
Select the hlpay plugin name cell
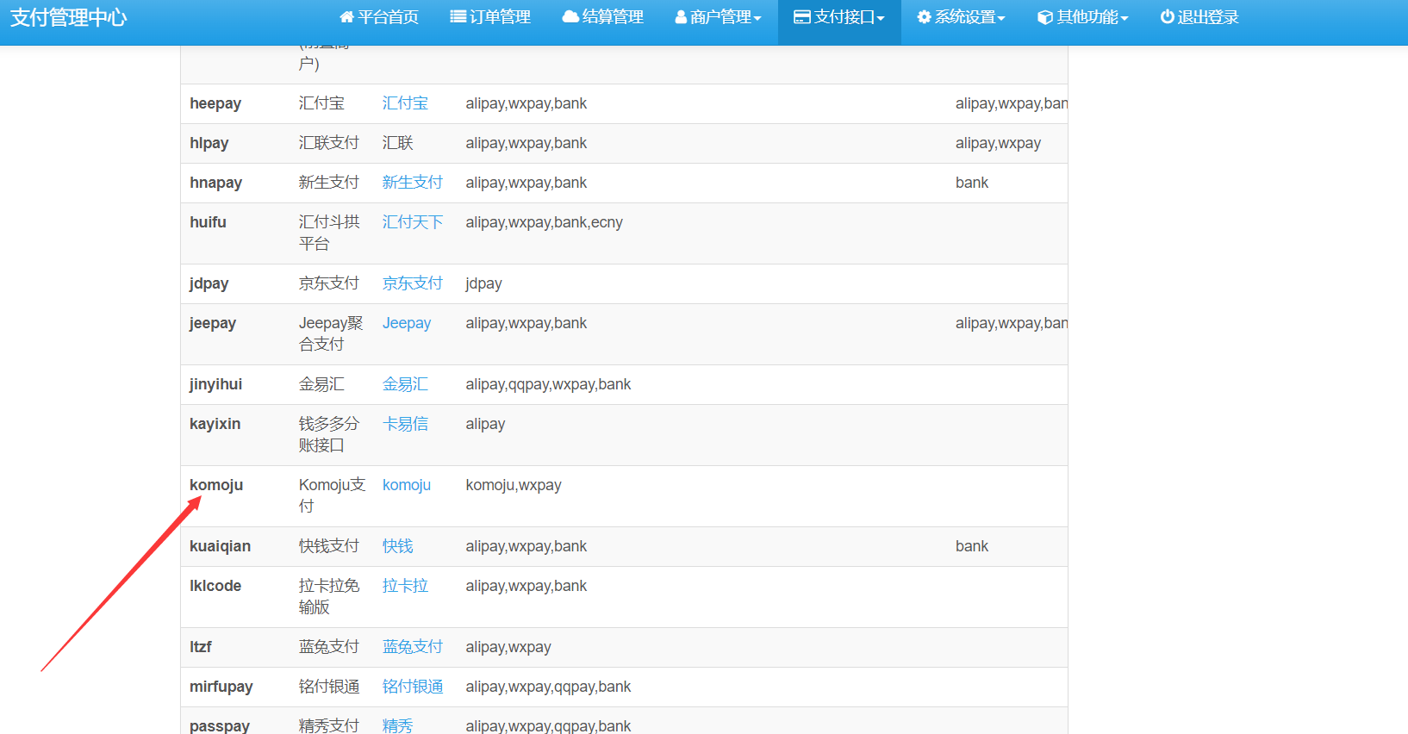point(209,143)
